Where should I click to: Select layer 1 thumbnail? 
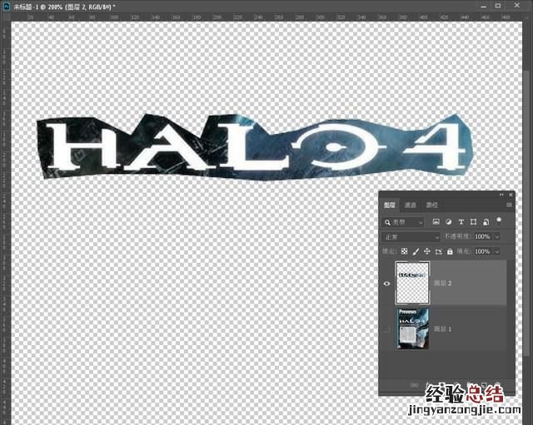412,329
